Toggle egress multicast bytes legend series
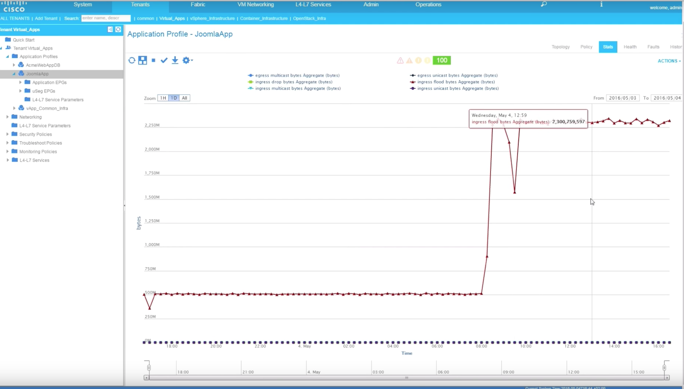684x389 pixels. click(297, 75)
